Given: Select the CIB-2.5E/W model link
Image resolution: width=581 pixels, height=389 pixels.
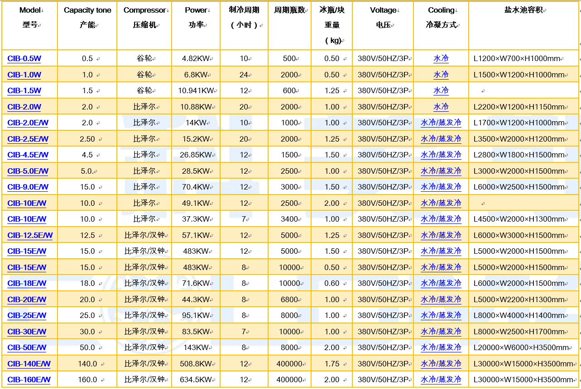Looking at the screenshot, I should [28, 139].
